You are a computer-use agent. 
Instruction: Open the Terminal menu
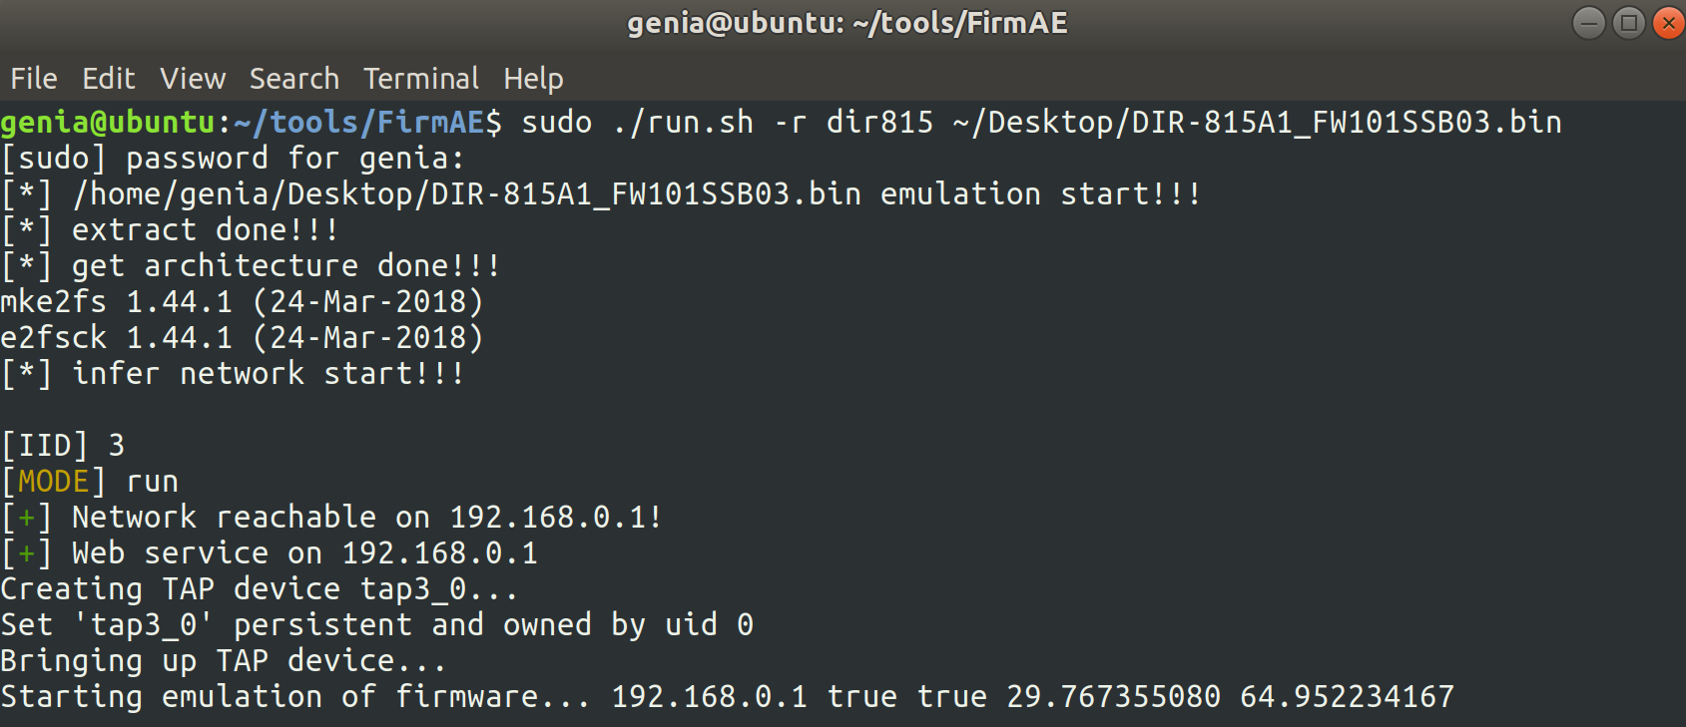pyautogui.click(x=420, y=79)
